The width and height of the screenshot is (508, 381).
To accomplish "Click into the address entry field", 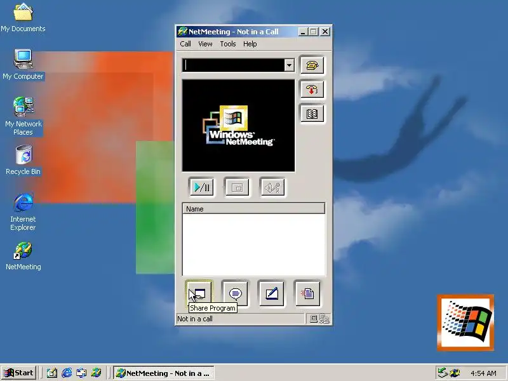I will pyautogui.click(x=234, y=65).
